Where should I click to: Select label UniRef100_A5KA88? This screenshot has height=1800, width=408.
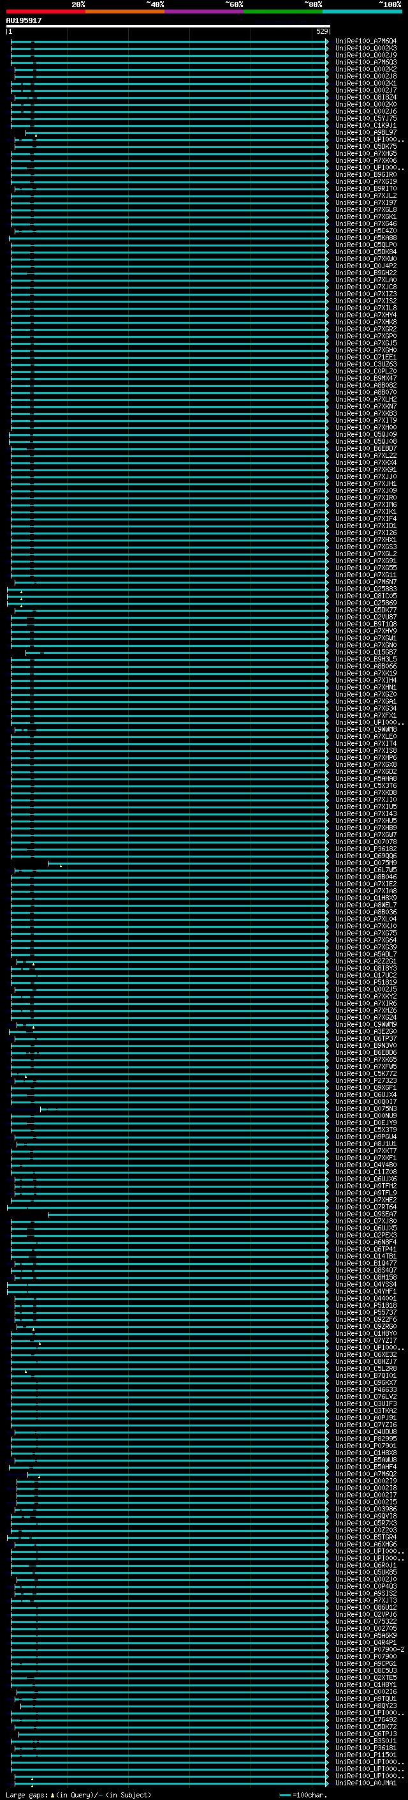[x=366, y=238]
